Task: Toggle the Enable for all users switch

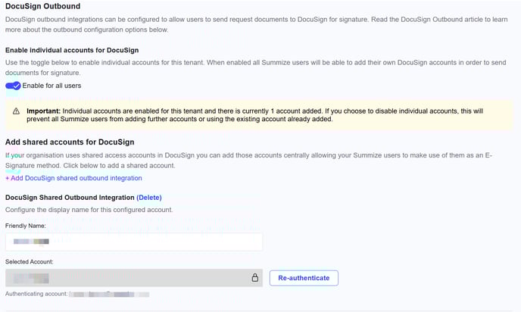Action: 13,86
